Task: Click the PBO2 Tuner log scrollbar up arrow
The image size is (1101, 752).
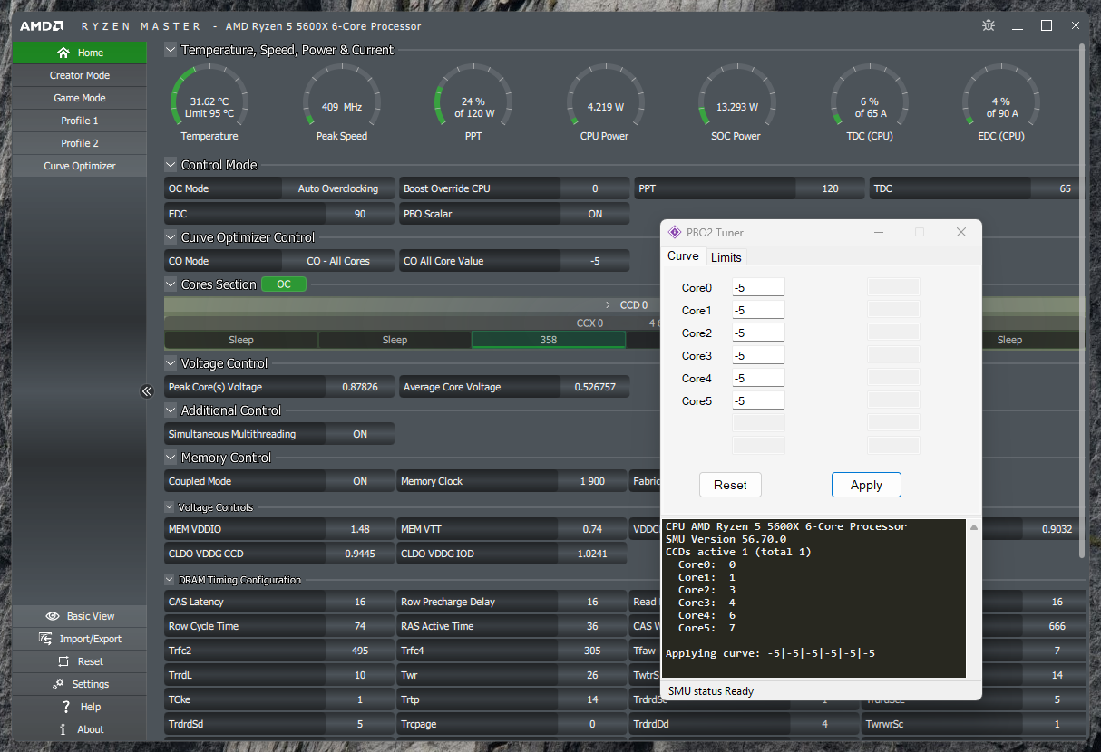Action: (974, 527)
